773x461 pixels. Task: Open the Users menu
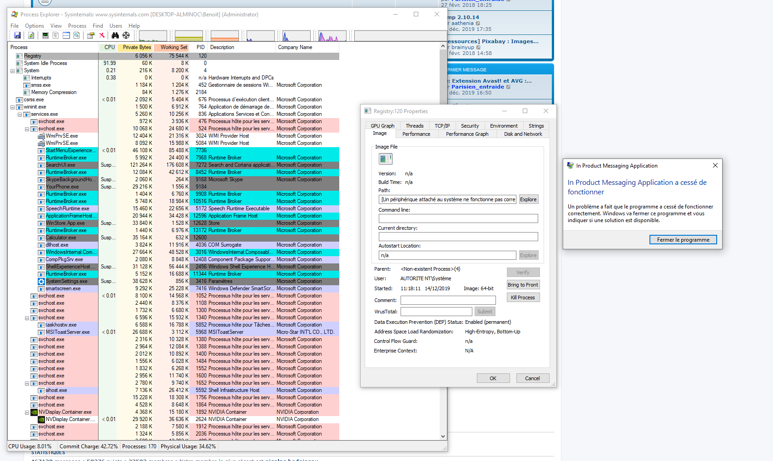(x=116, y=26)
